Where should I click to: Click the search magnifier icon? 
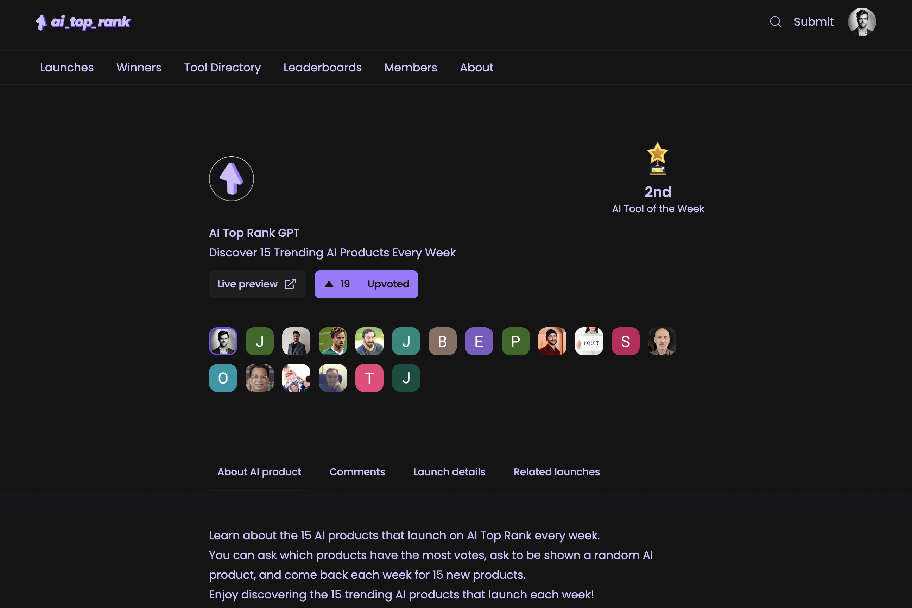(x=775, y=22)
